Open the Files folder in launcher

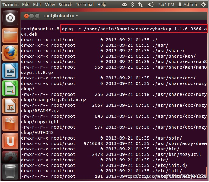click(x=10, y=35)
